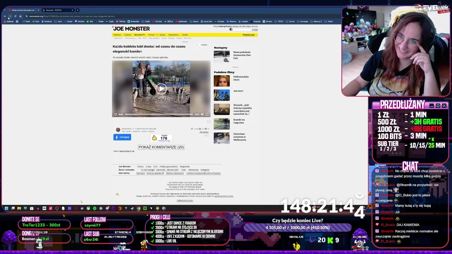The image size is (452, 254).
Task: Open Xbox app from taskbar
Action: pyautogui.click(x=88, y=208)
